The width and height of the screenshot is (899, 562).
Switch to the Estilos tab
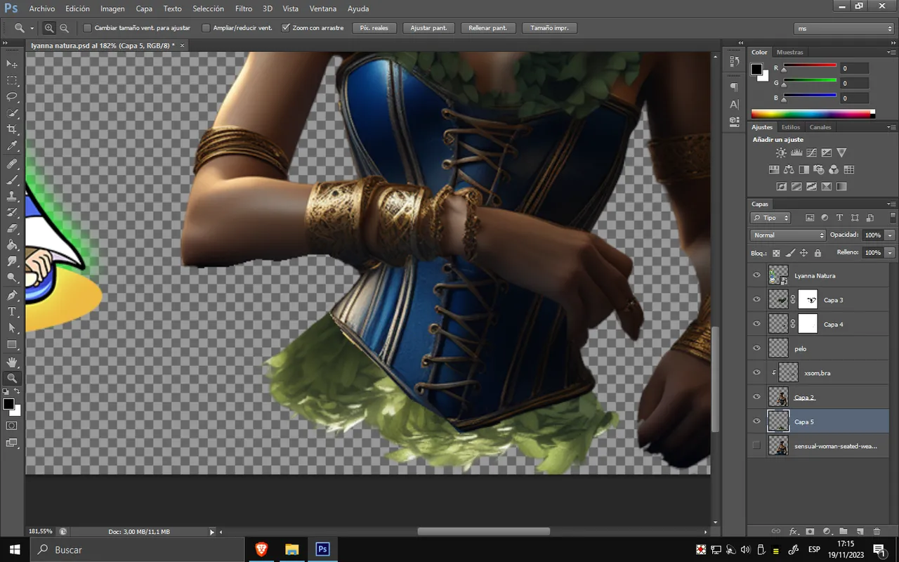791,127
